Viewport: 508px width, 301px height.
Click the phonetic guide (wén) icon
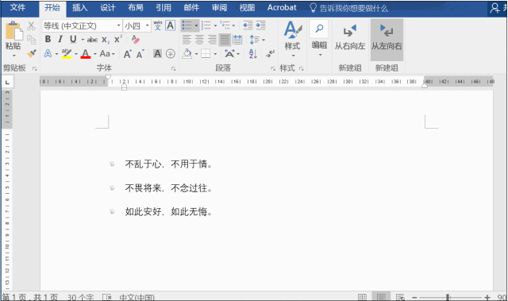158,25
